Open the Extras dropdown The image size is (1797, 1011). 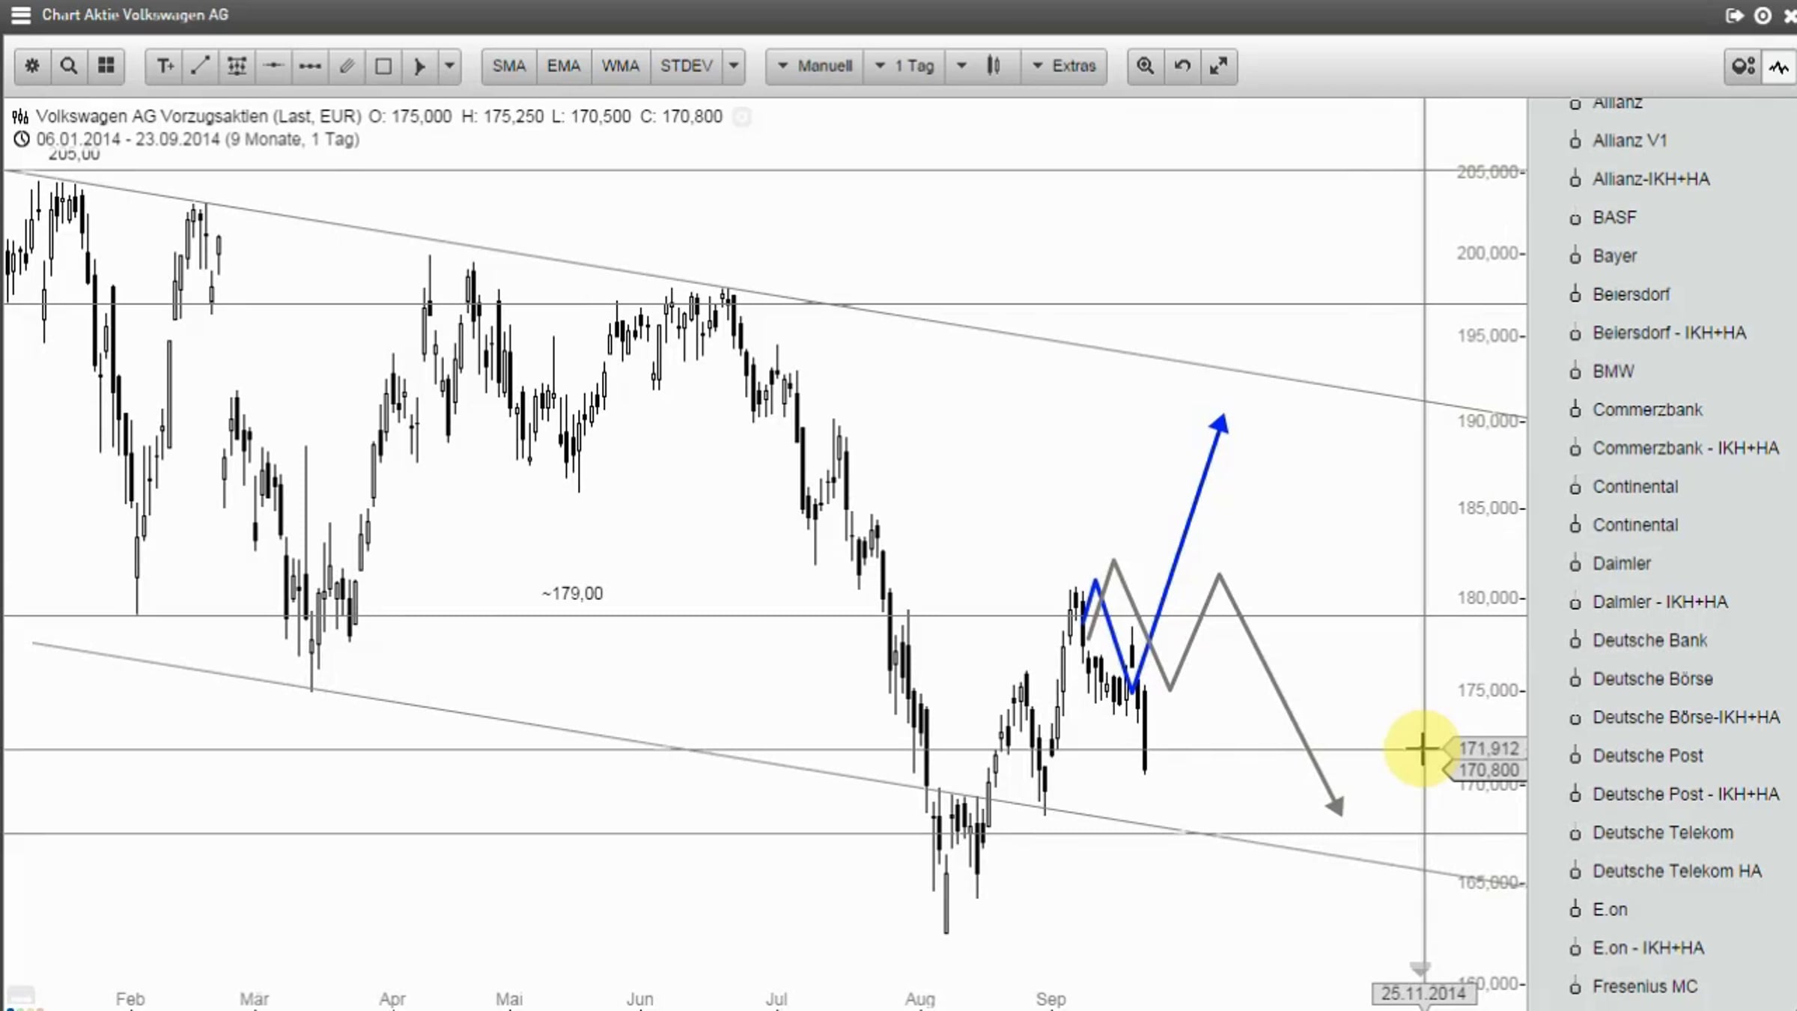tap(1064, 66)
